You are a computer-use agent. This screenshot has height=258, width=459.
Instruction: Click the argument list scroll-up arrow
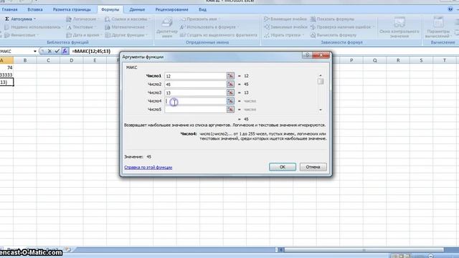pos(321,75)
